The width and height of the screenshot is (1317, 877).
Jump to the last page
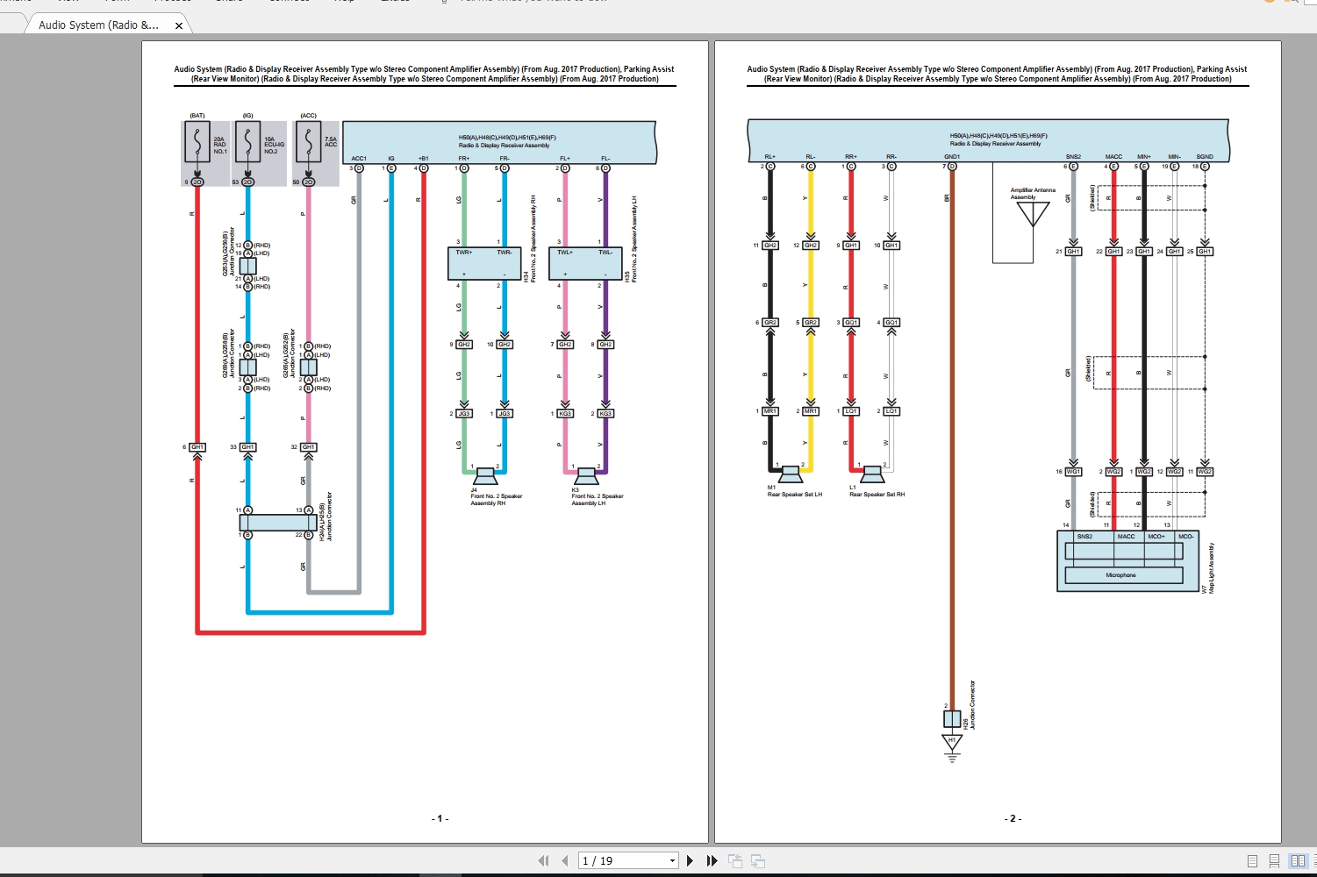[x=712, y=860]
